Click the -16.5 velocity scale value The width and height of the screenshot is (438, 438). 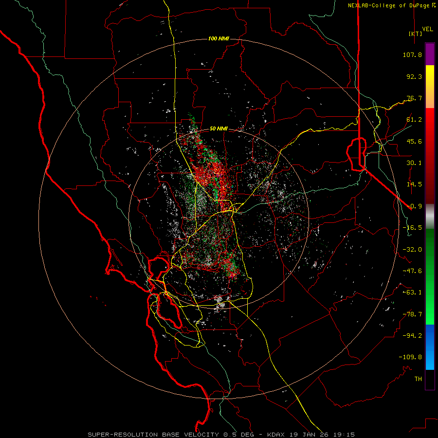(412, 228)
